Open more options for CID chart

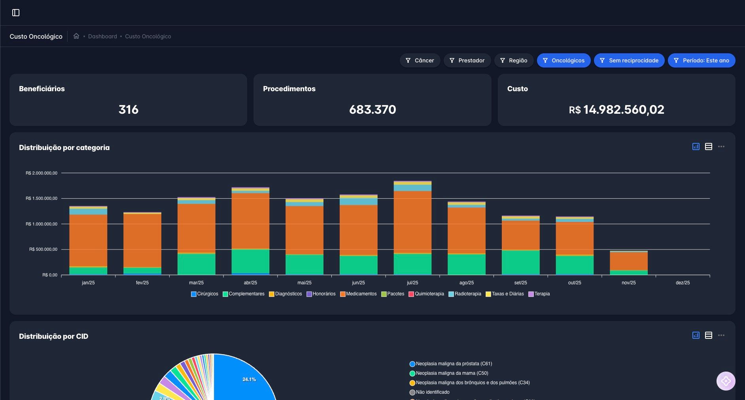pos(721,335)
